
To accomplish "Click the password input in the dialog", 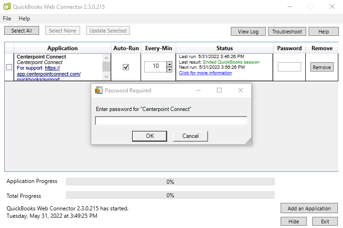I will (171, 121).
